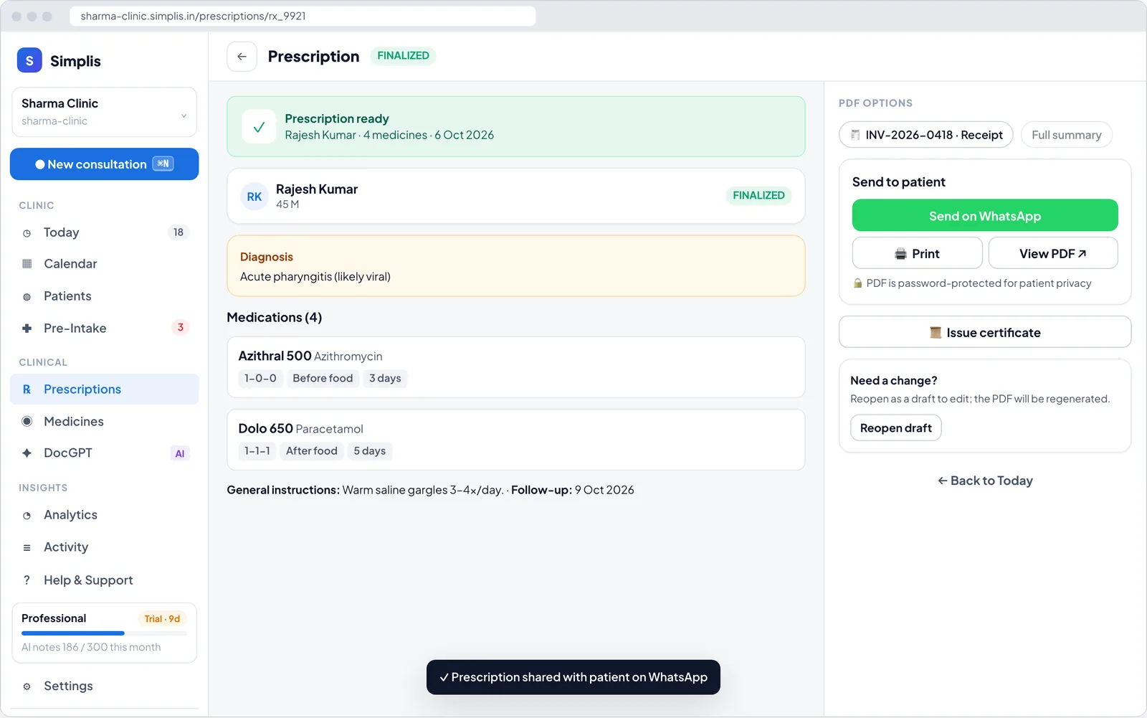Click the prescription ready checkmark icon

[259, 127]
